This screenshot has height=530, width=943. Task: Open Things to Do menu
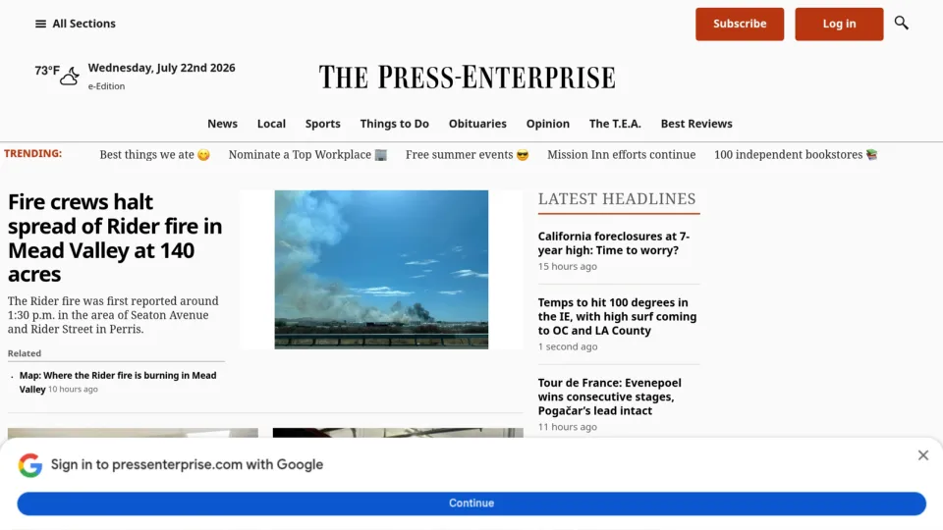tap(395, 124)
